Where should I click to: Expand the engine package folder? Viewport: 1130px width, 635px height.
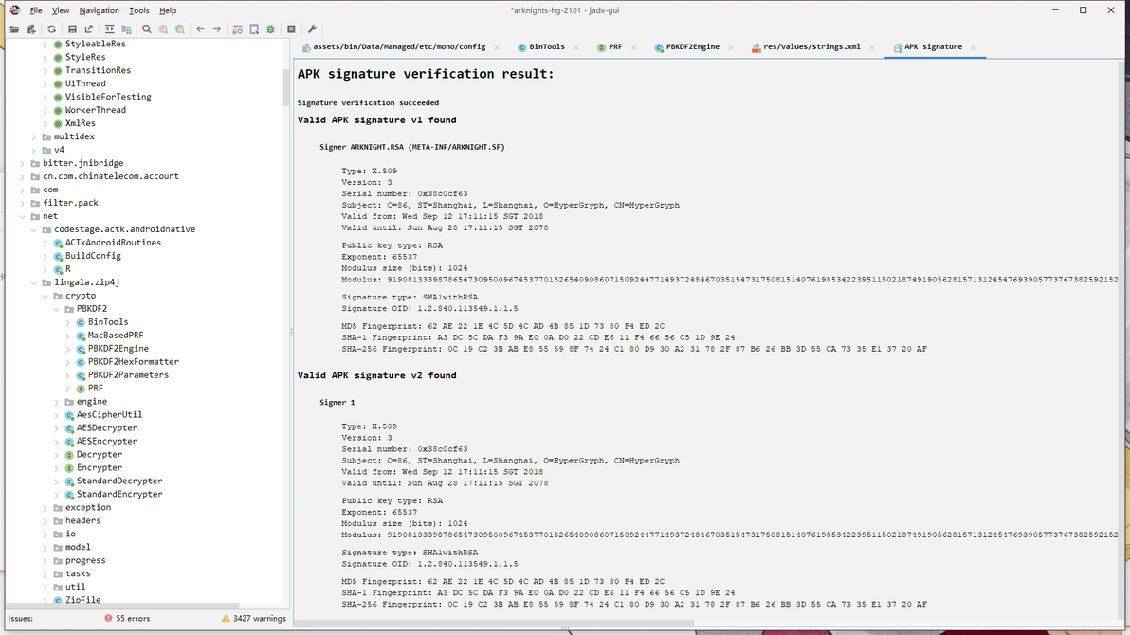tap(57, 402)
